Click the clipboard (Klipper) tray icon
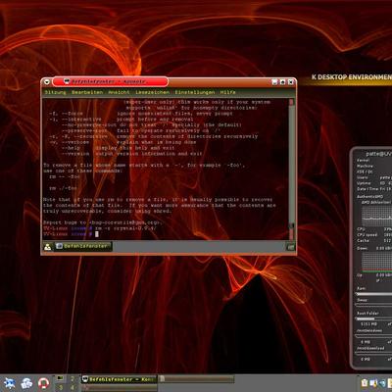The width and height of the screenshot is (392, 392). pos(365,383)
